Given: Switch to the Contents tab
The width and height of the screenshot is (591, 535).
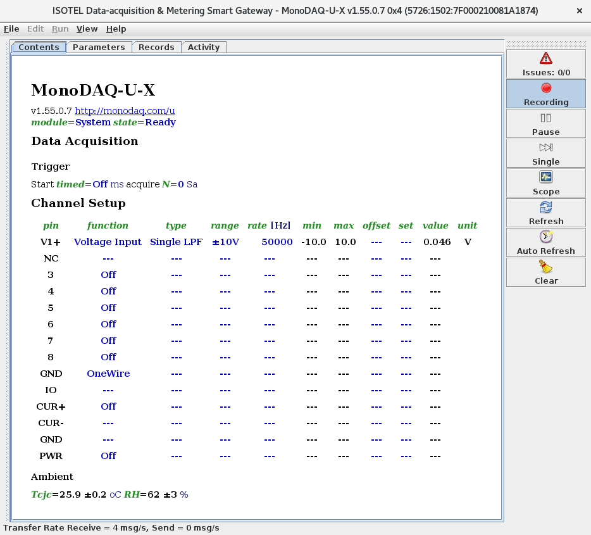Looking at the screenshot, I should (39, 47).
